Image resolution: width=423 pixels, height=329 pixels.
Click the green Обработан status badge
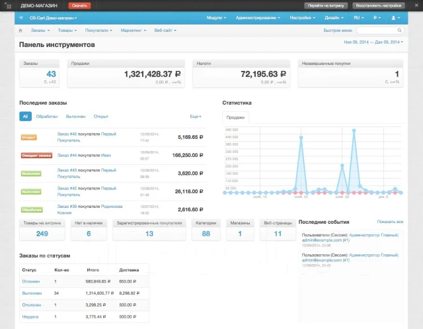(32, 210)
